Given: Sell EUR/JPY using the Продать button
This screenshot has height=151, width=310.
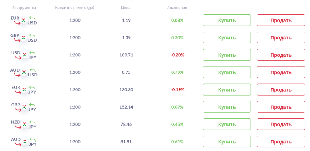Looking at the screenshot, I should coord(281,89).
